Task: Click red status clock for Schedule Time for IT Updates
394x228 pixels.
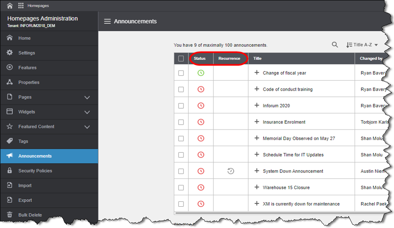Action: coord(201,155)
